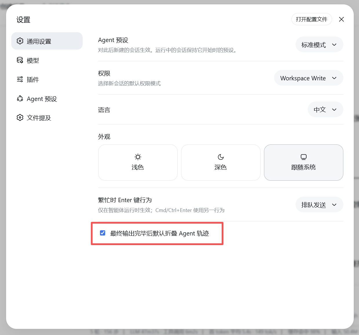
Task: Click the 权限 setting label
Action: [104, 73]
